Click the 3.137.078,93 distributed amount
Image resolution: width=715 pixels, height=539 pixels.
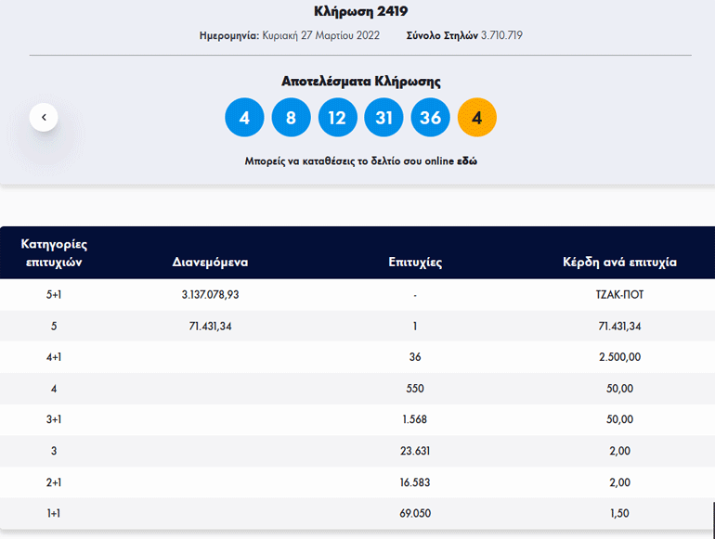[x=211, y=295]
